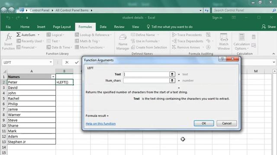Expand the Remove Arrows dropdown arrow
The image size is (277, 155).
click(x=203, y=47)
